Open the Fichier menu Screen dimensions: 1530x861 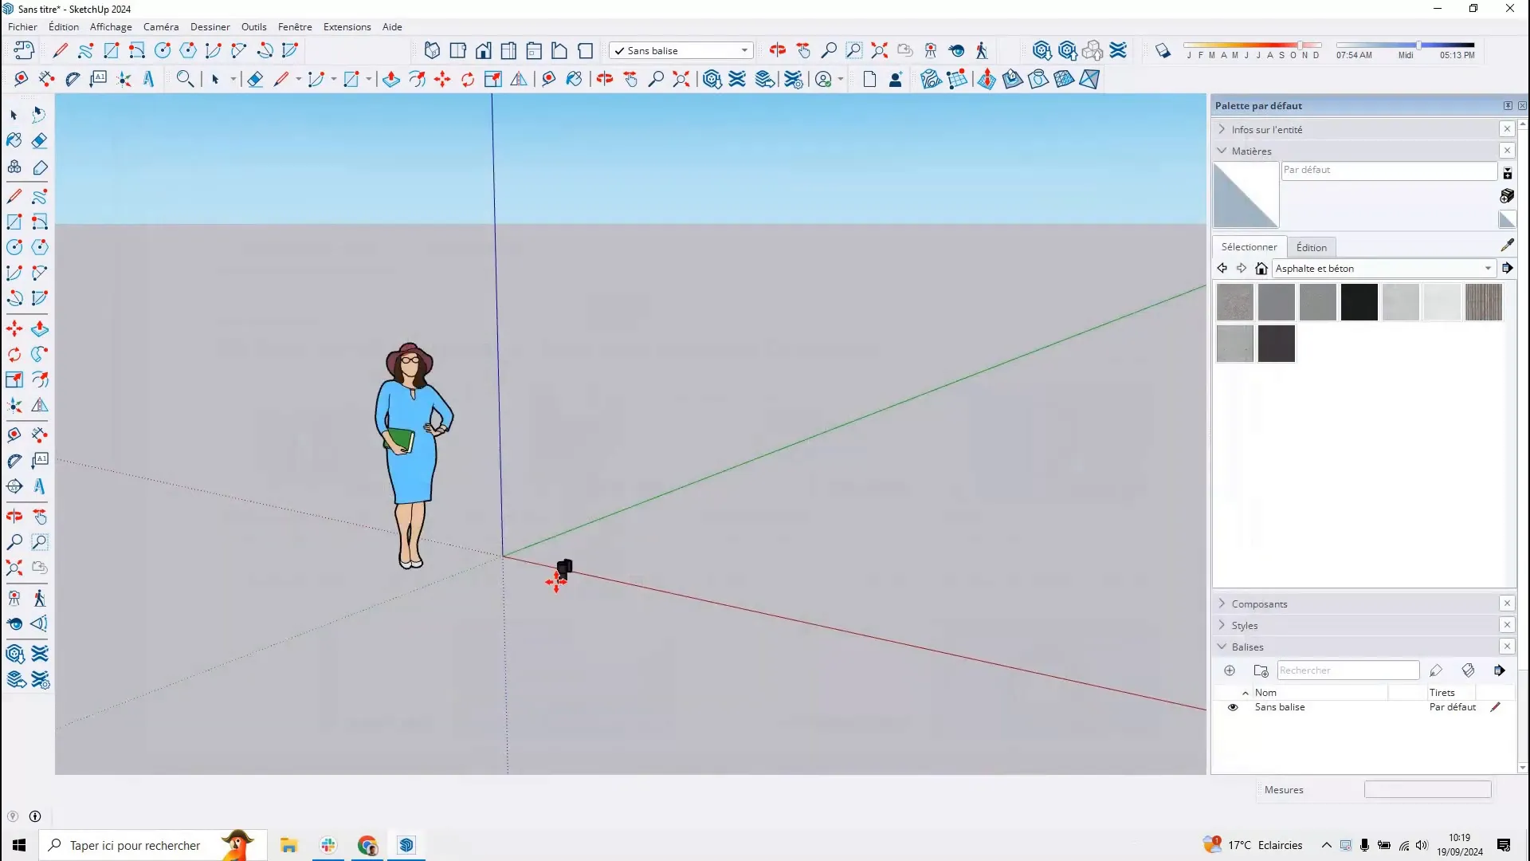[x=22, y=26]
